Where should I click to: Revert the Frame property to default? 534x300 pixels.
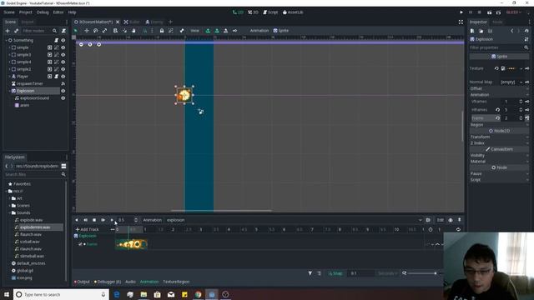[497, 118]
